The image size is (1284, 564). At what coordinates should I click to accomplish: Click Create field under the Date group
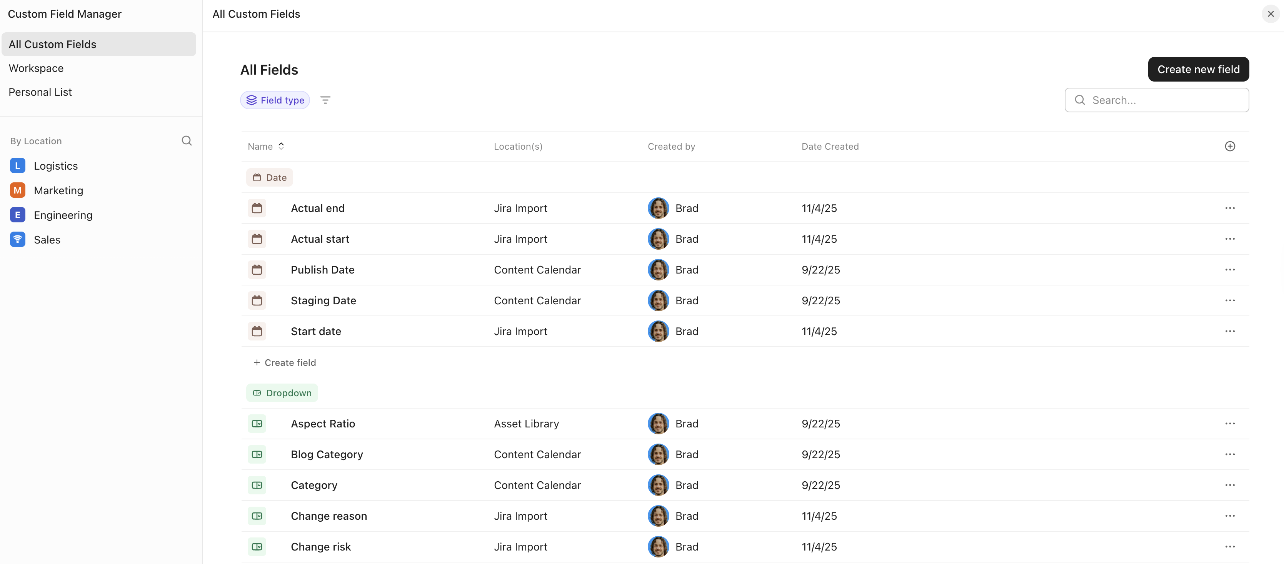pos(285,362)
